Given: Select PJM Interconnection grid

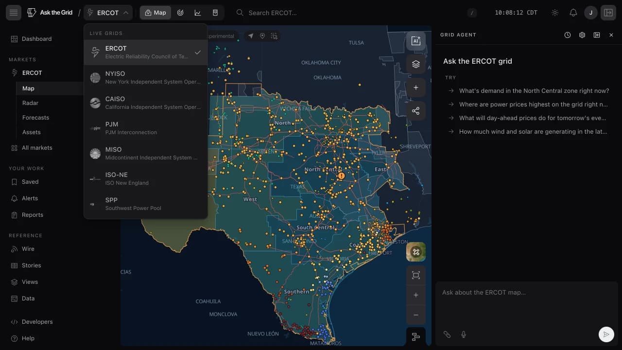Looking at the screenshot, I should [146, 128].
